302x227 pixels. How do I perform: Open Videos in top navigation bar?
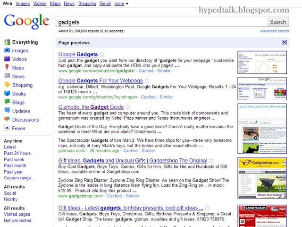[x=40, y=3]
